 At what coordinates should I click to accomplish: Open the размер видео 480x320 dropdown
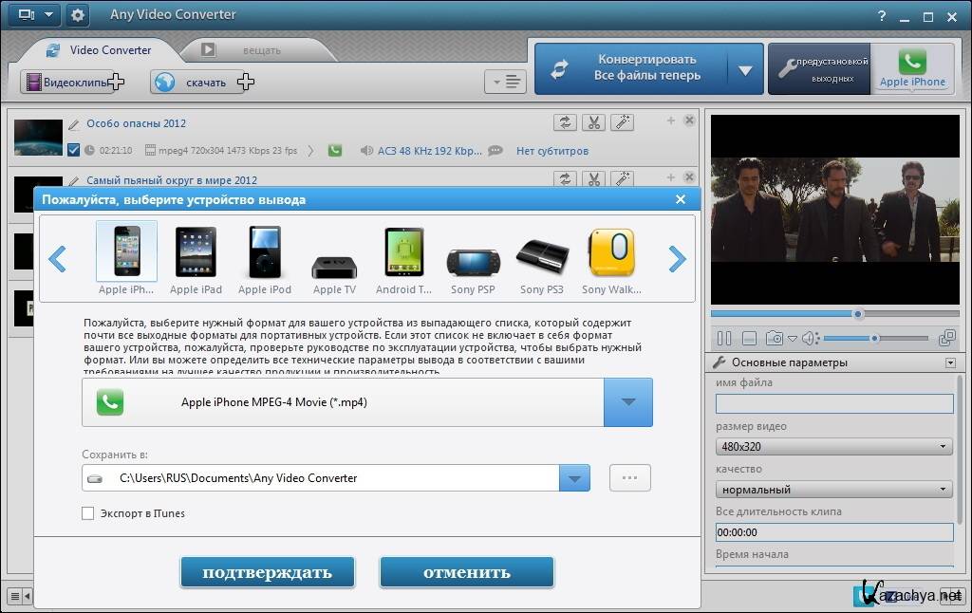coord(833,446)
